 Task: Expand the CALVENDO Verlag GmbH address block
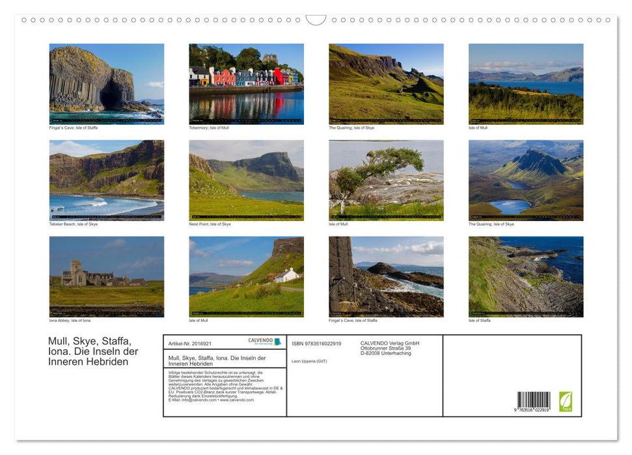click(389, 349)
